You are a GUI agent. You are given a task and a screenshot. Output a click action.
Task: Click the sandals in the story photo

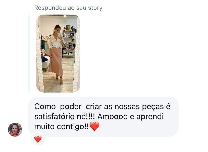59,80
